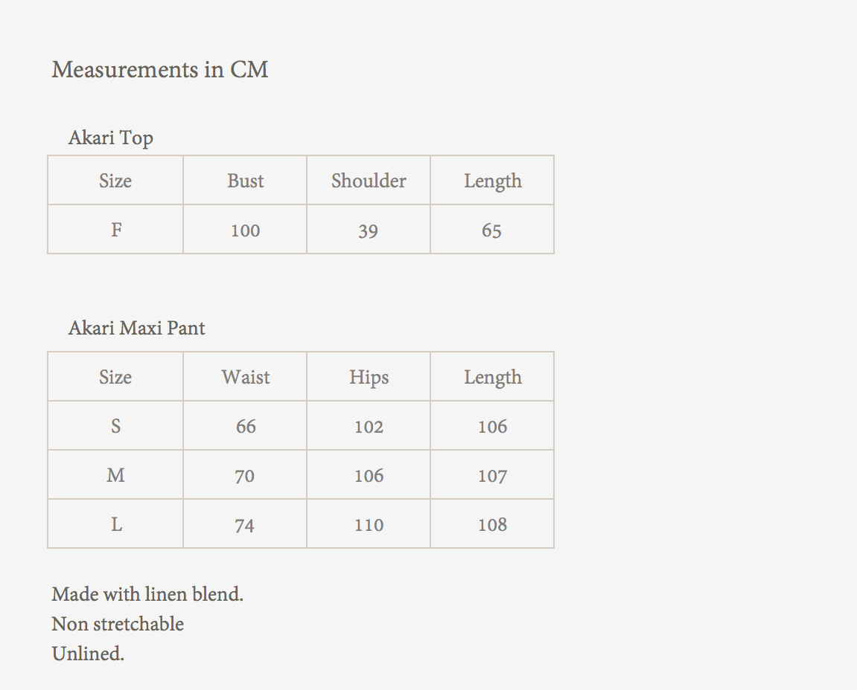857x690 pixels.
Task: Click the bust value 100
Action: (246, 230)
